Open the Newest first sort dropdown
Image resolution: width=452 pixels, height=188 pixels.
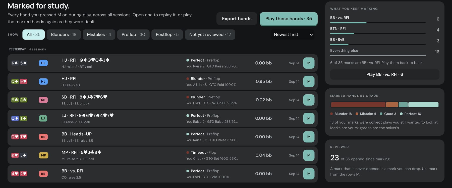(x=293, y=35)
